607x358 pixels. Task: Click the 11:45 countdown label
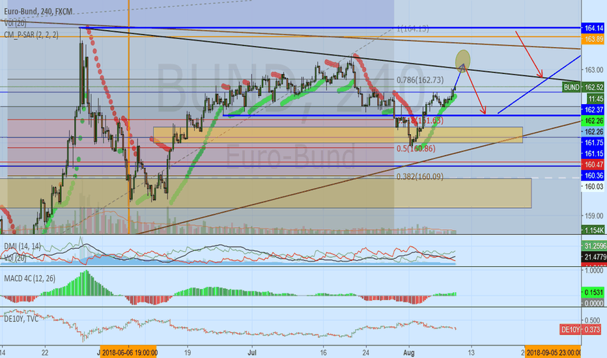(595, 98)
